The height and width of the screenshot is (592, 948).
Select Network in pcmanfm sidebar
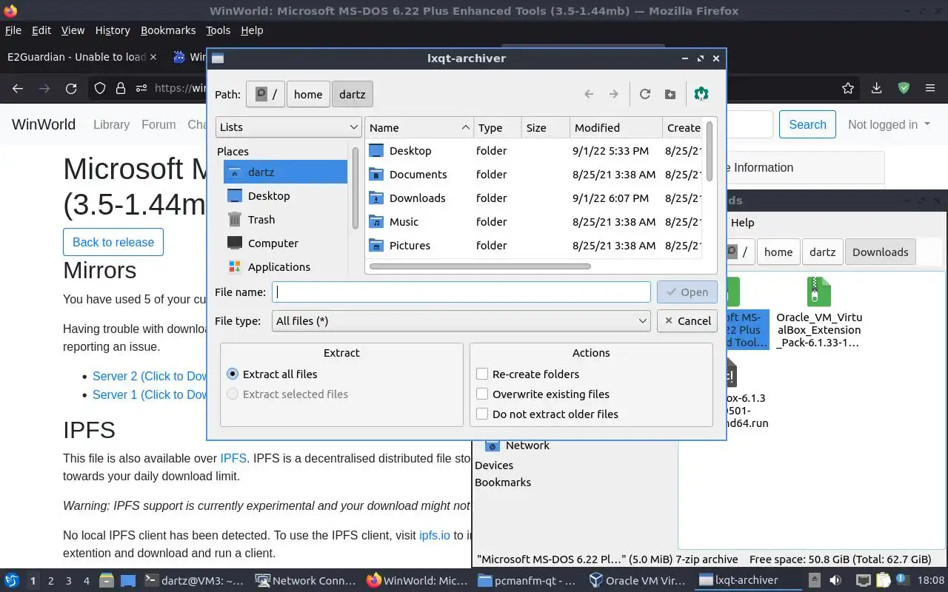tap(517, 445)
